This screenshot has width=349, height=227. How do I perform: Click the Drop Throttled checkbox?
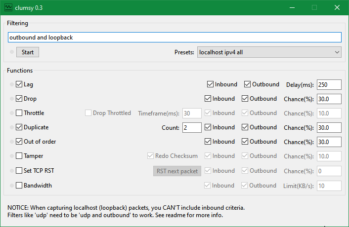click(88, 113)
